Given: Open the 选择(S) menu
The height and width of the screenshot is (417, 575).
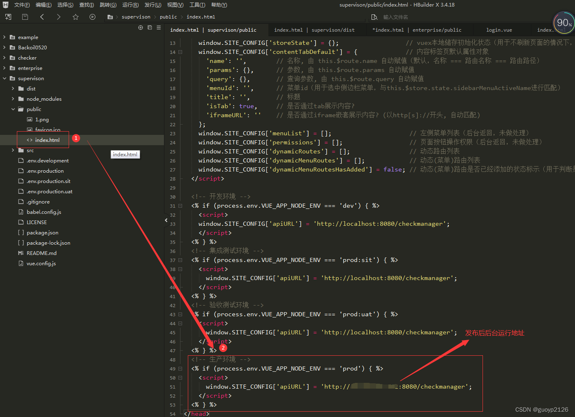Looking at the screenshot, I should [x=65, y=5].
